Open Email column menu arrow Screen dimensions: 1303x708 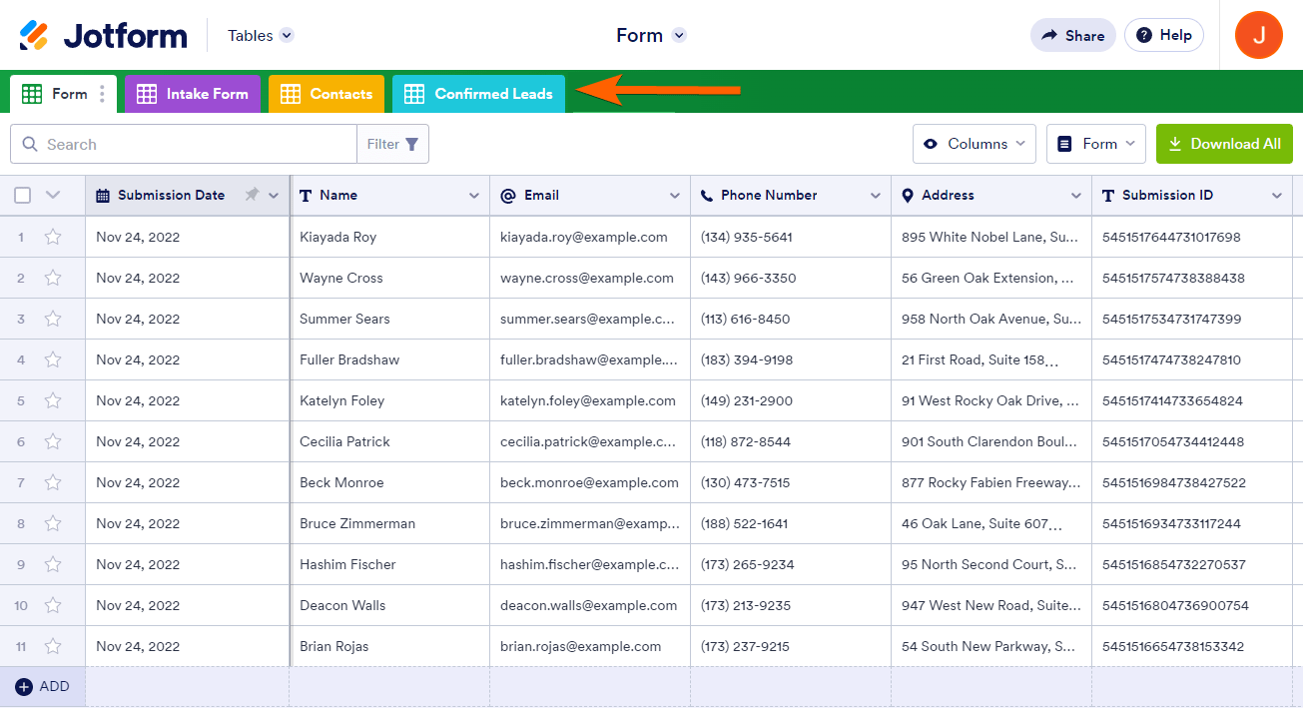pyautogui.click(x=675, y=196)
